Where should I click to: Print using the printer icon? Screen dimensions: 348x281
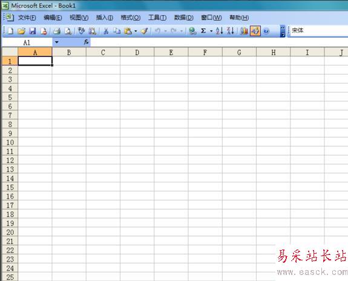tap(57, 31)
